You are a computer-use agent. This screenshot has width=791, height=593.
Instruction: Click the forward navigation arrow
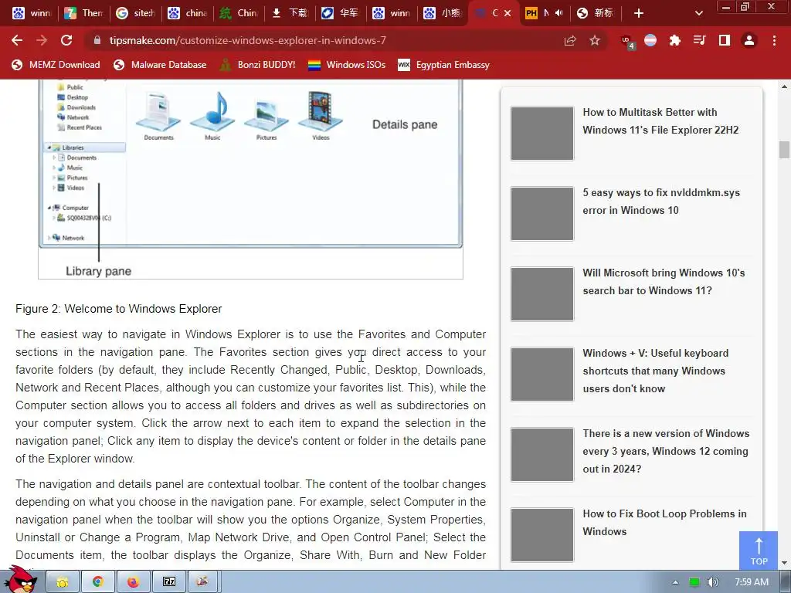(x=42, y=40)
